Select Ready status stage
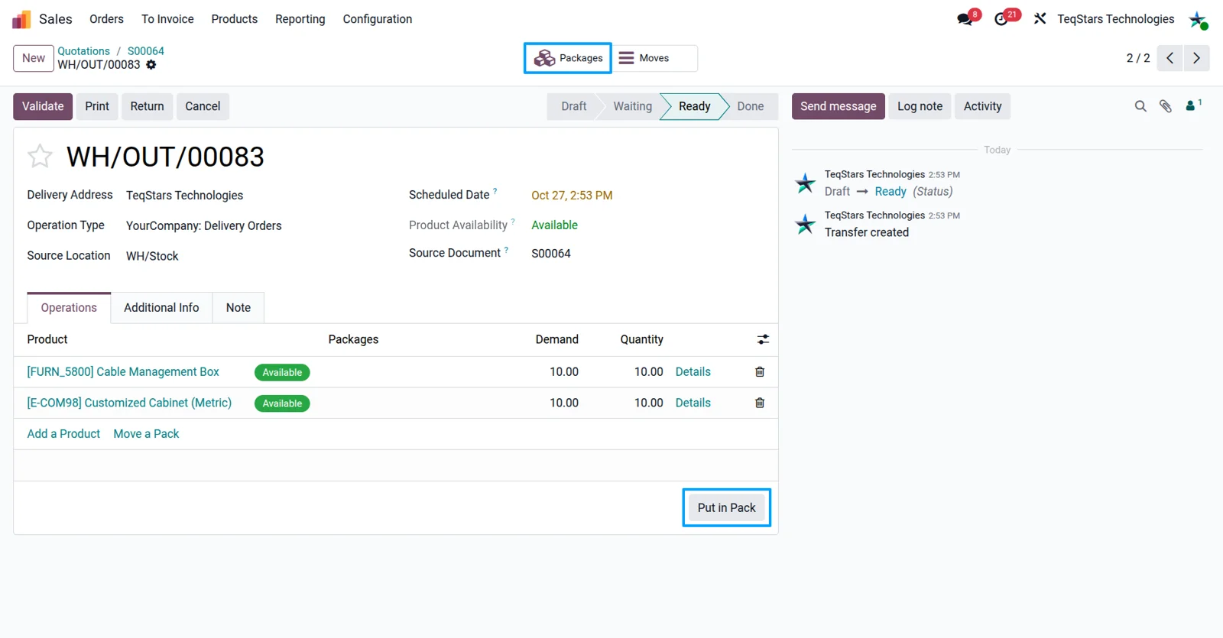 [x=695, y=106]
